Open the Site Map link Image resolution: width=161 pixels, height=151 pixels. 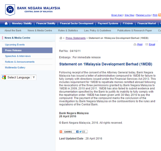(x=129, y=15)
